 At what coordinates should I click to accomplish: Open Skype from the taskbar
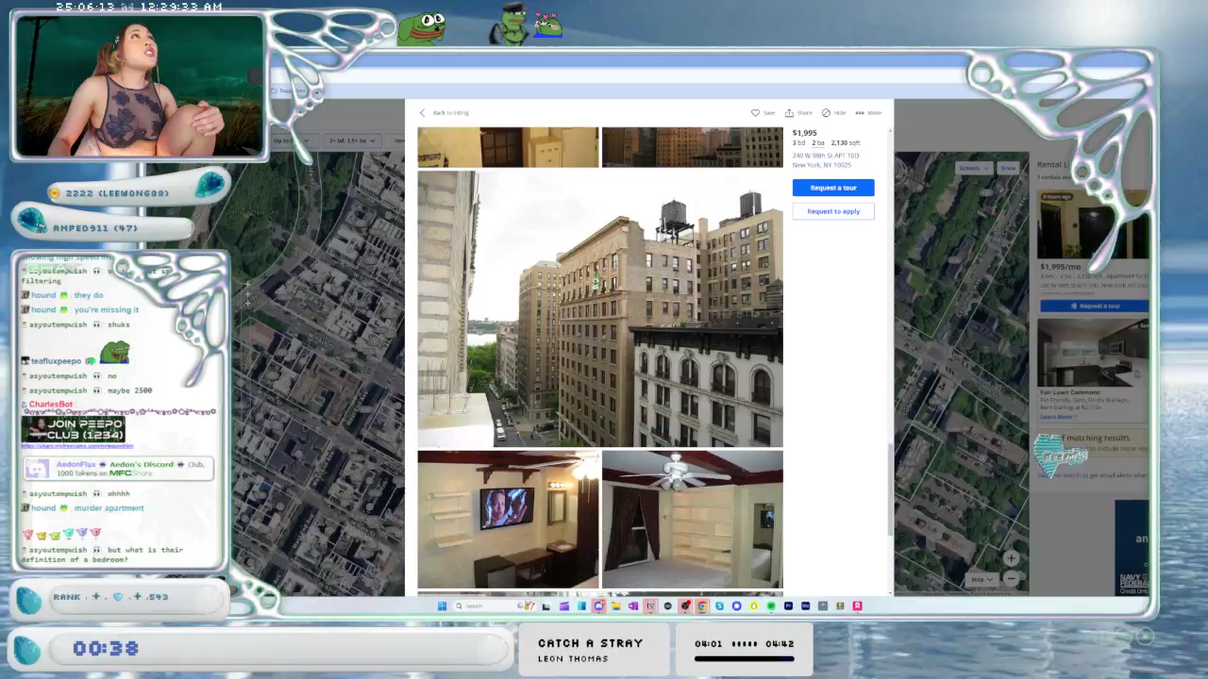(719, 606)
